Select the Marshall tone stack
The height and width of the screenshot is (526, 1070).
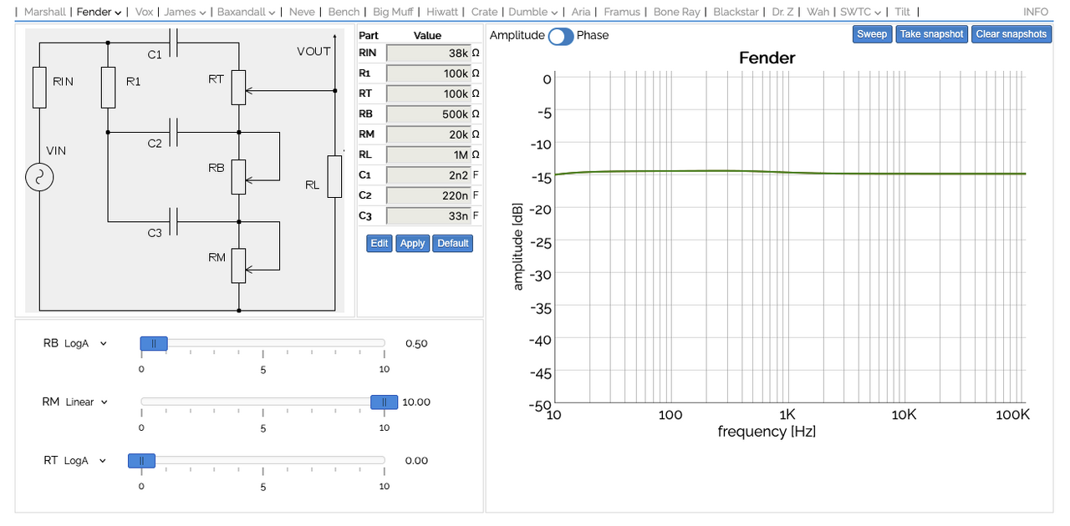45,12
